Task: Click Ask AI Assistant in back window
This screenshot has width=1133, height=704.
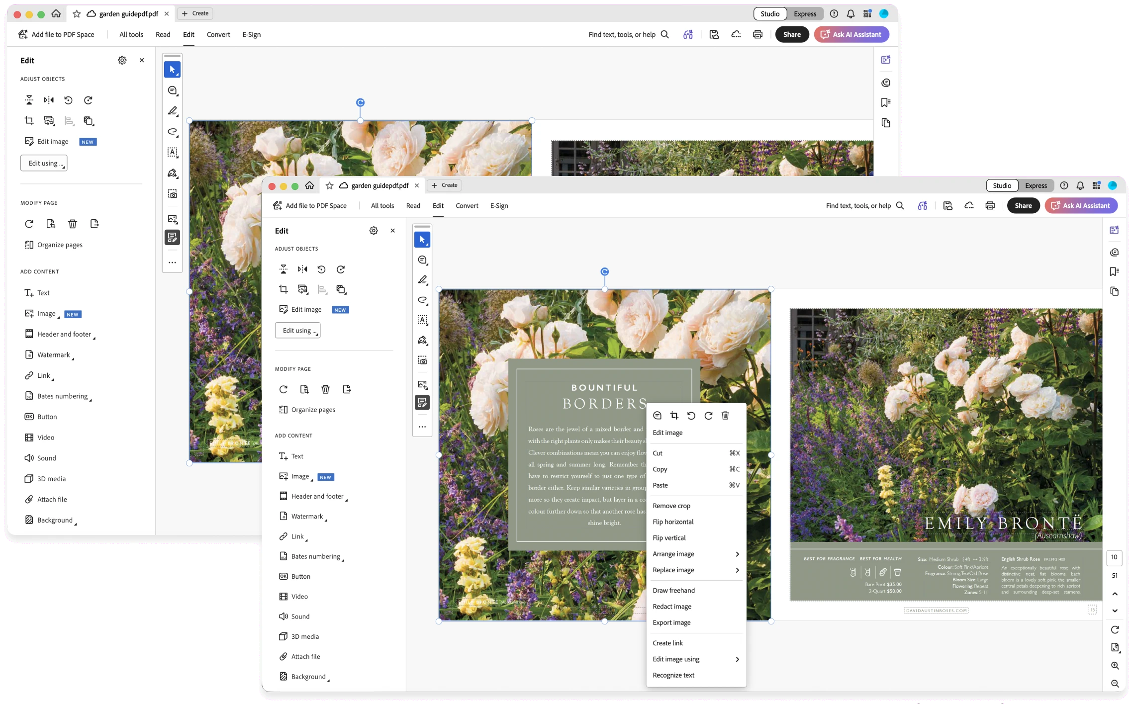Action: tap(851, 35)
